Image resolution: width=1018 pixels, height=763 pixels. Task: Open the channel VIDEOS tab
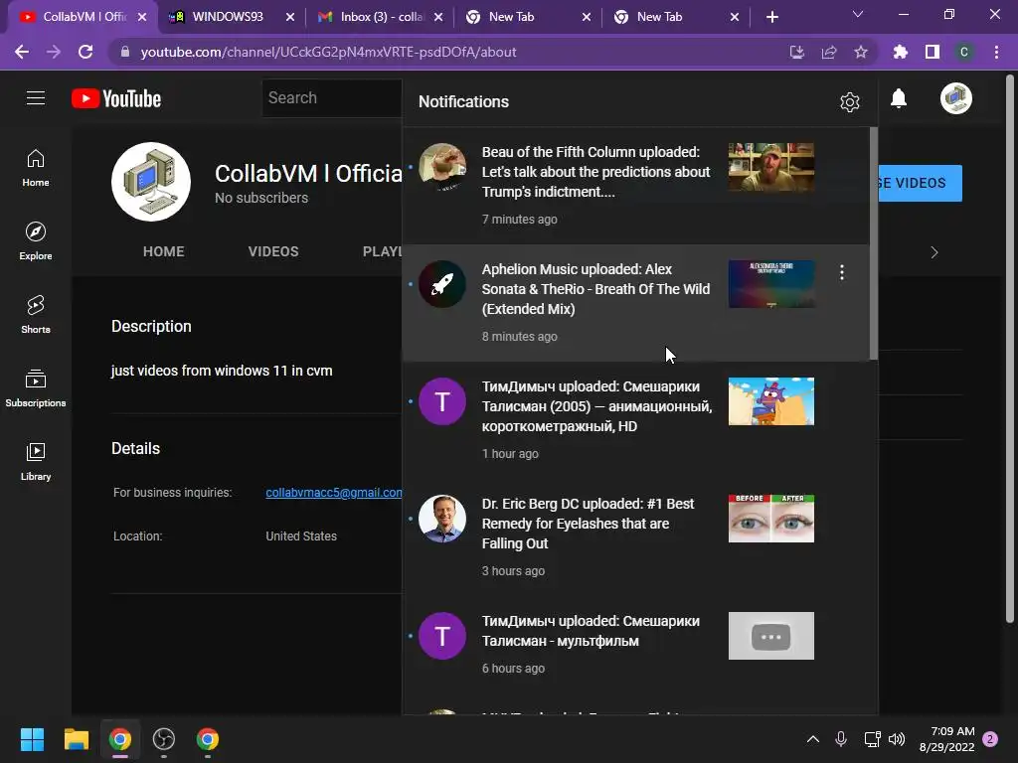click(273, 251)
